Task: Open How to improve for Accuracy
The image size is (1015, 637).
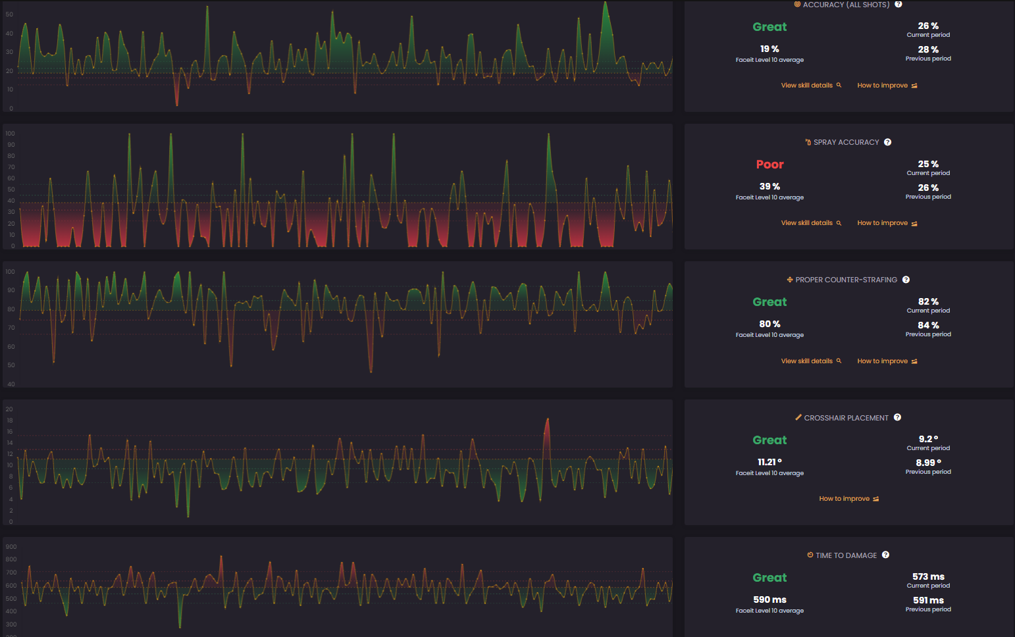Action: coord(887,86)
